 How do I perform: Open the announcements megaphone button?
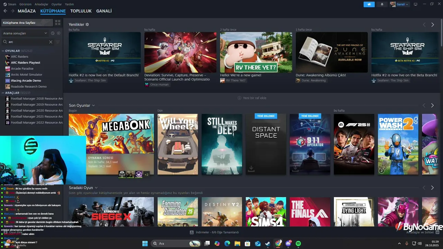coord(369,4)
